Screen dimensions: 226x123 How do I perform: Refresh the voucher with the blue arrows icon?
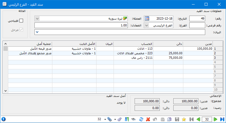coord(141,119)
